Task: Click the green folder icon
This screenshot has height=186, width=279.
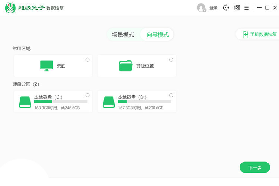Action: (x=126, y=66)
